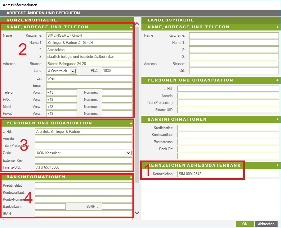
Task: Click the Finanz-UID field with ATU 65713506
Action: pos(84,168)
